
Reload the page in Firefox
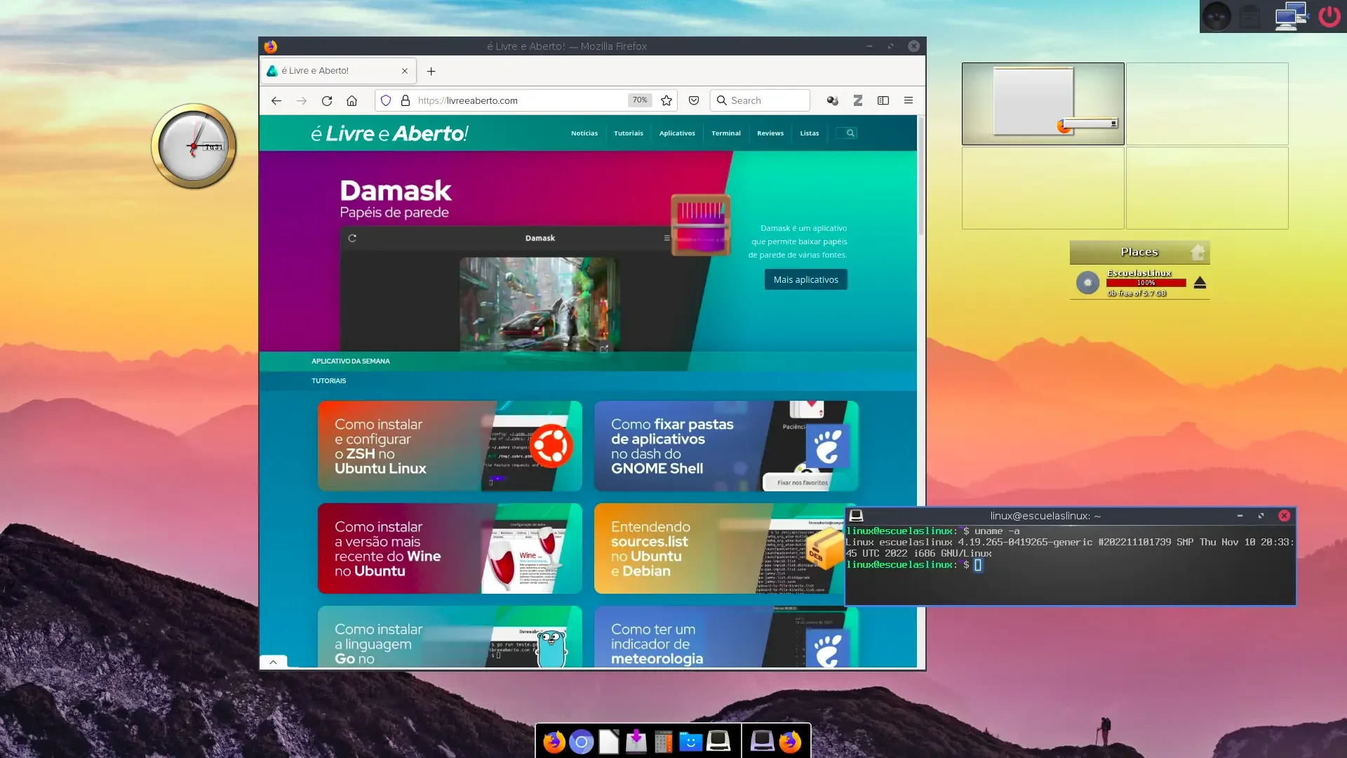327,101
